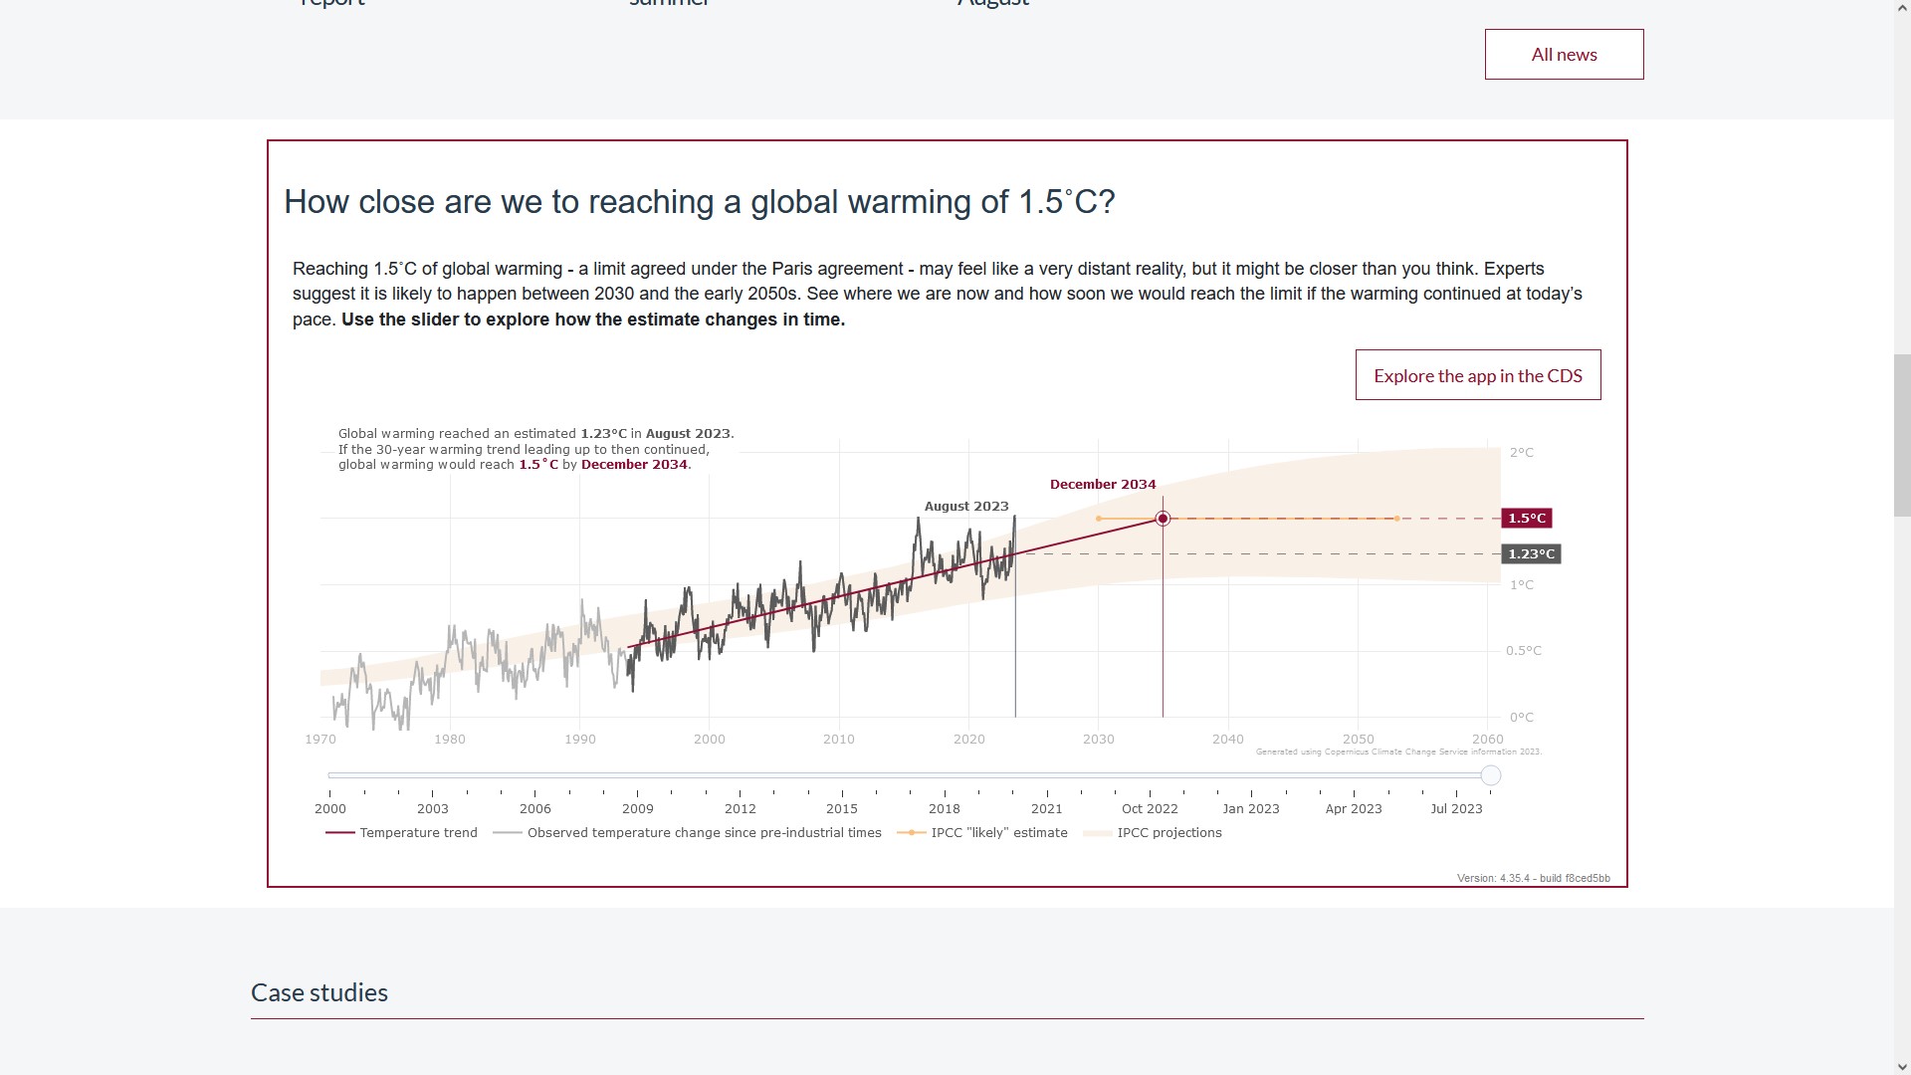Open Explore the app in the CDS

pyautogui.click(x=1477, y=375)
